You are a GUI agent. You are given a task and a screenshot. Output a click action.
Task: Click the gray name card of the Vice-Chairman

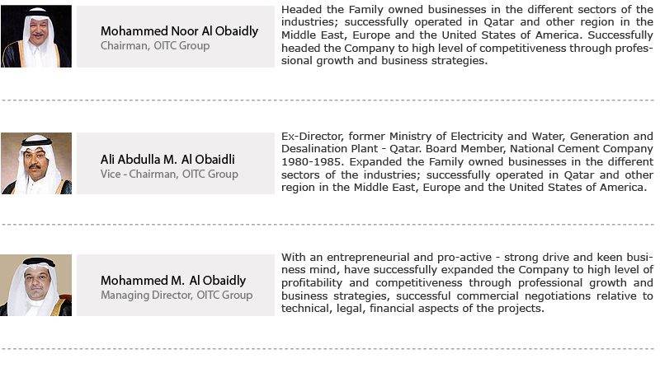[176, 163]
